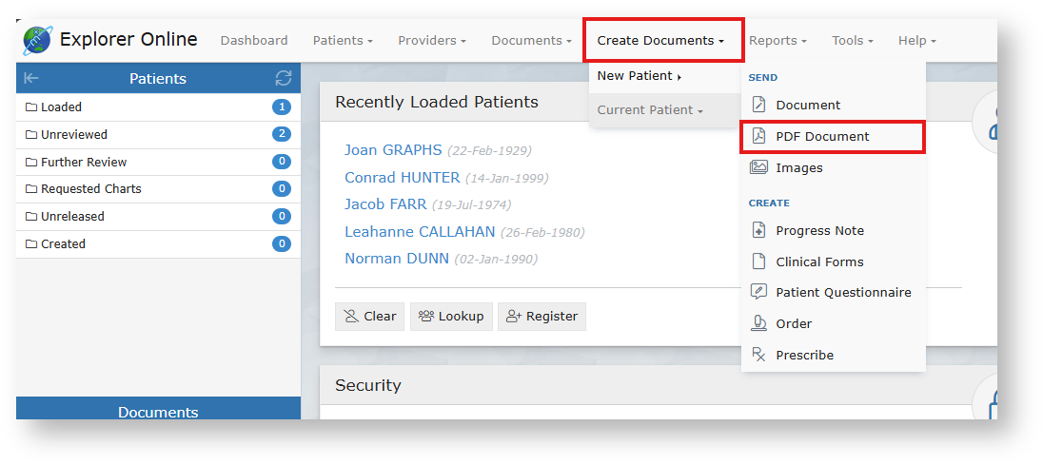Open the Reports dropdown menu
The width and height of the screenshot is (1043, 465).
click(x=777, y=41)
